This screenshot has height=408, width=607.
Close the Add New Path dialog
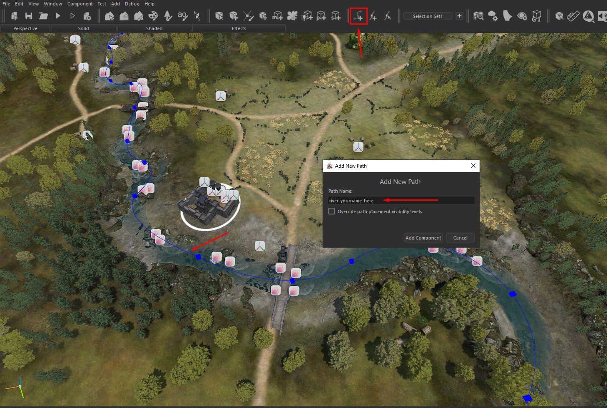(473, 166)
